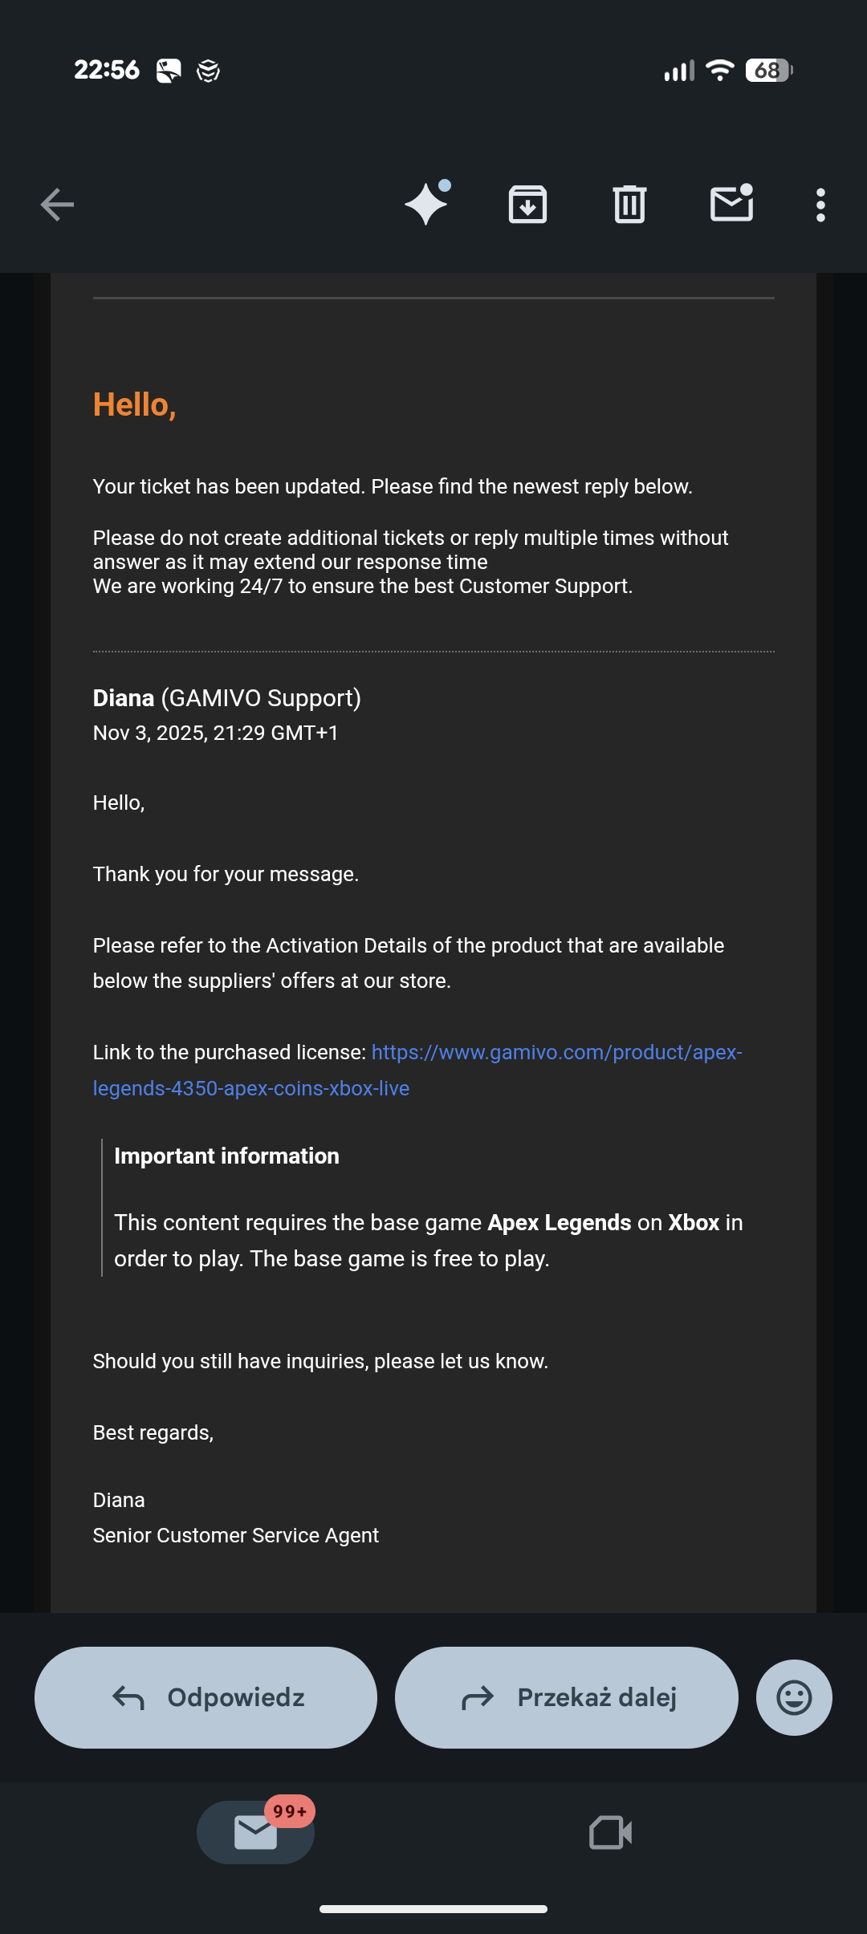Mark the email as unread
This screenshot has width=867, height=1934.
[731, 204]
